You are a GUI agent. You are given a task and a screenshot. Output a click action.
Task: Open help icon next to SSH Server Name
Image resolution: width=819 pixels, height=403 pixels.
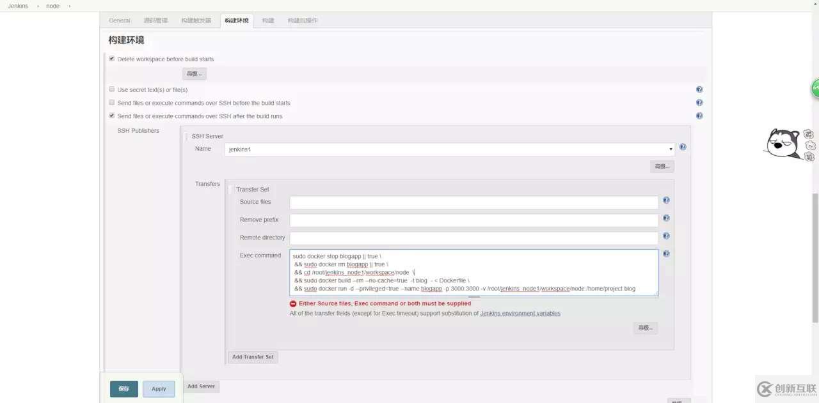coord(683,147)
